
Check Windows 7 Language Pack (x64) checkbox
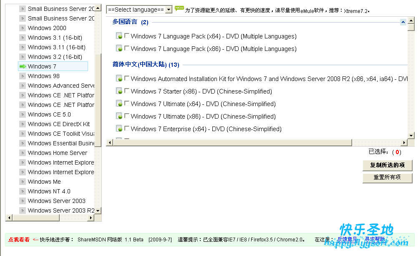click(127, 35)
